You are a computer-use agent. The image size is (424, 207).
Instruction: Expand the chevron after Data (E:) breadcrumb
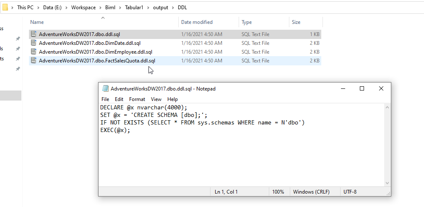(67, 8)
